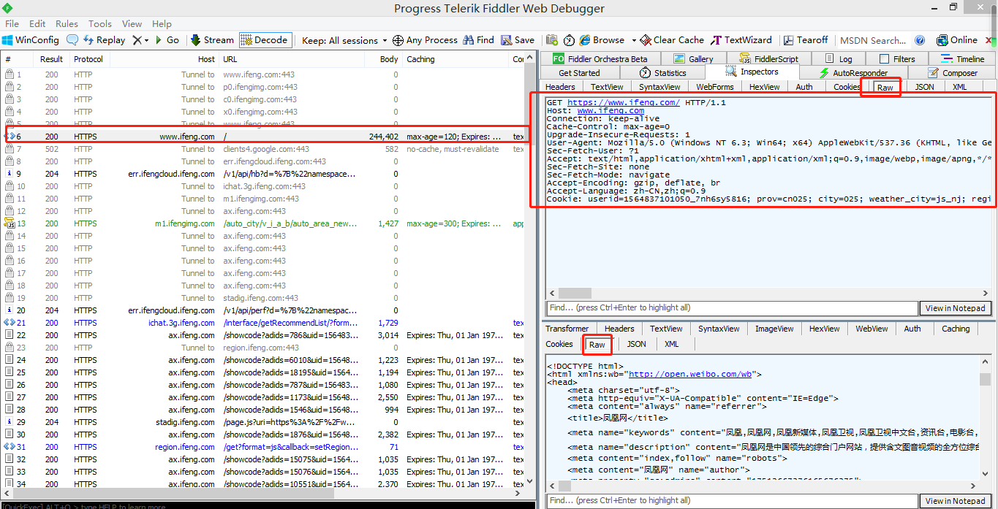Select request Raw inspector tab
The image size is (998, 509).
(885, 87)
